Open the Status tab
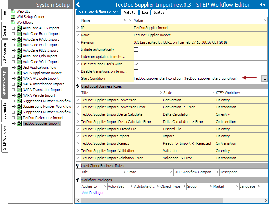Image resolution: width=269 pixels, height=204 pixels. [x=159, y=12]
